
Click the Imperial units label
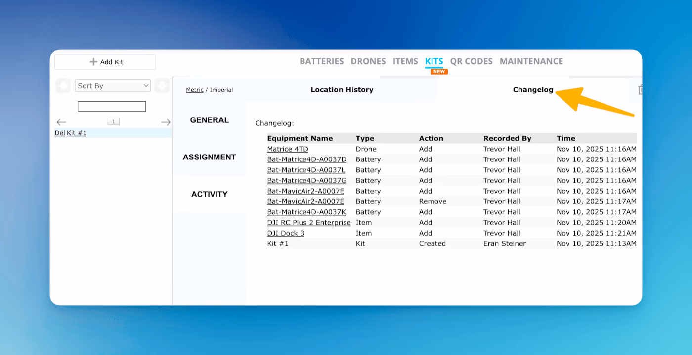tap(221, 90)
